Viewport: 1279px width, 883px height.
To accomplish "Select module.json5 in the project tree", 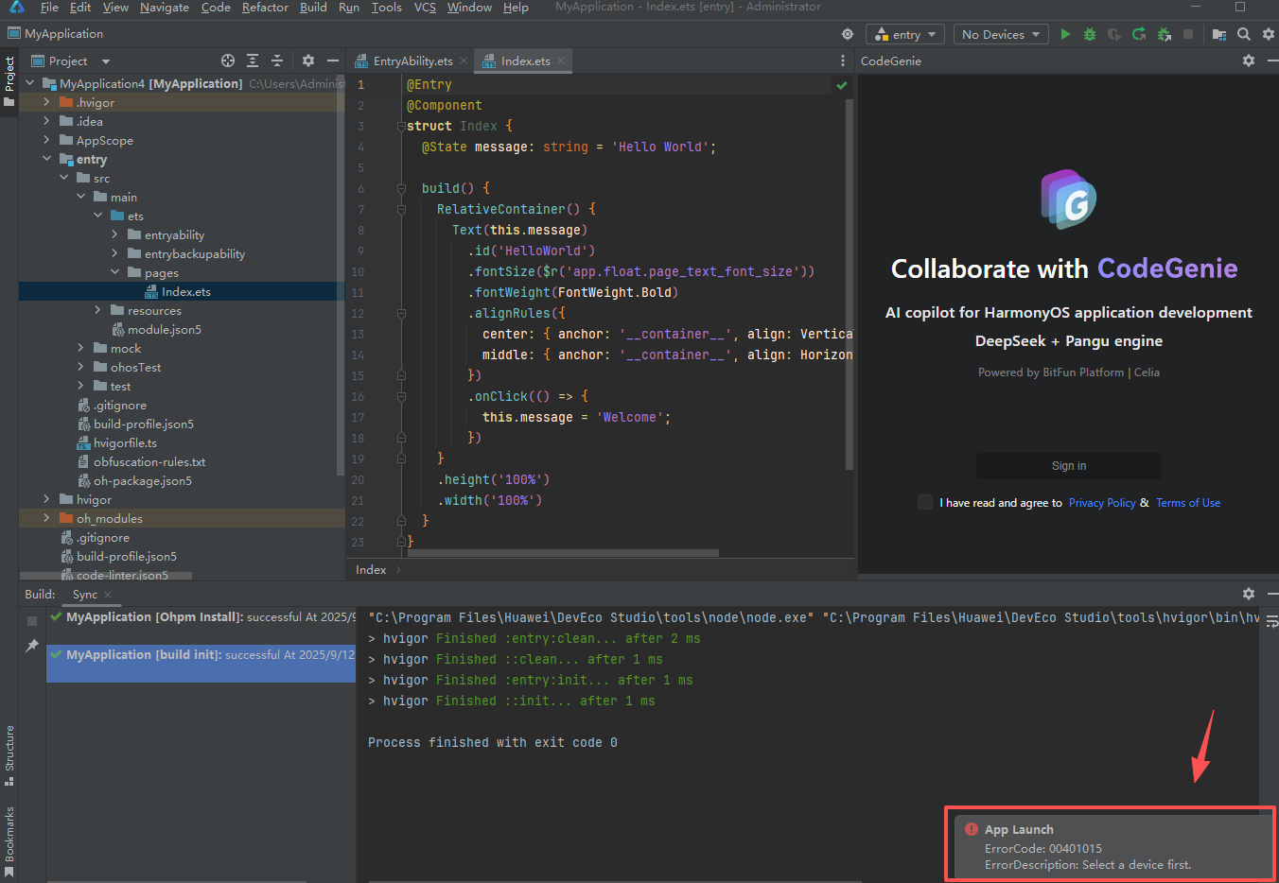I will pos(164,329).
